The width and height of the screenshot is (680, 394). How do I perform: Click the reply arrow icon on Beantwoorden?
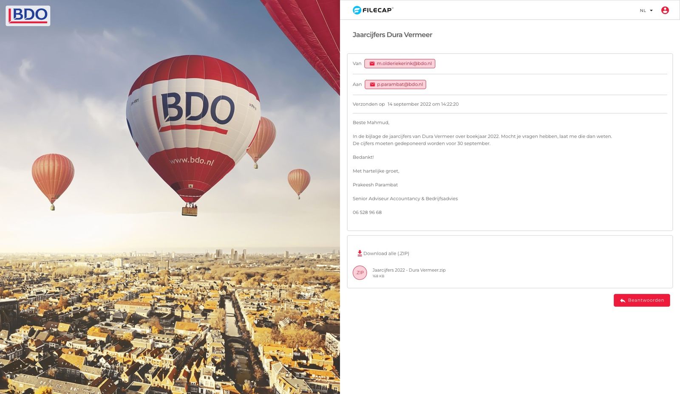pyautogui.click(x=623, y=300)
